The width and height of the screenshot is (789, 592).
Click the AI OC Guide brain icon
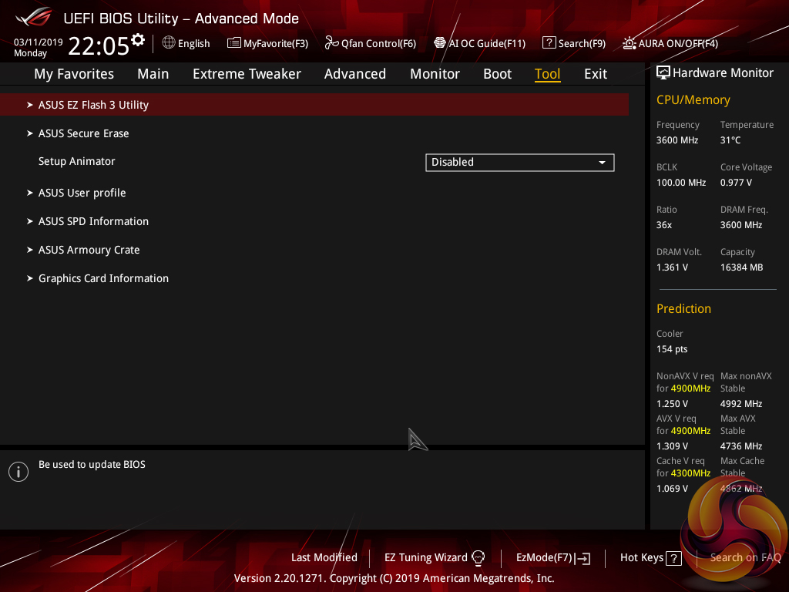coord(440,43)
